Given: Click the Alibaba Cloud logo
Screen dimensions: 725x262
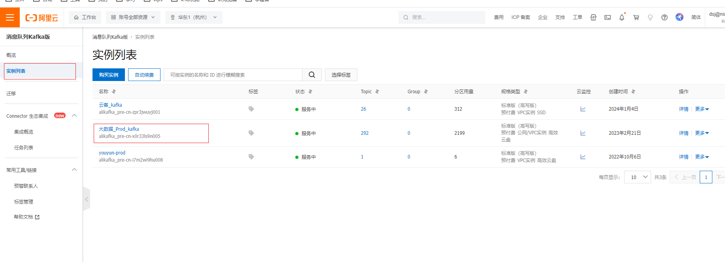Looking at the screenshot, I should point(42,18).
